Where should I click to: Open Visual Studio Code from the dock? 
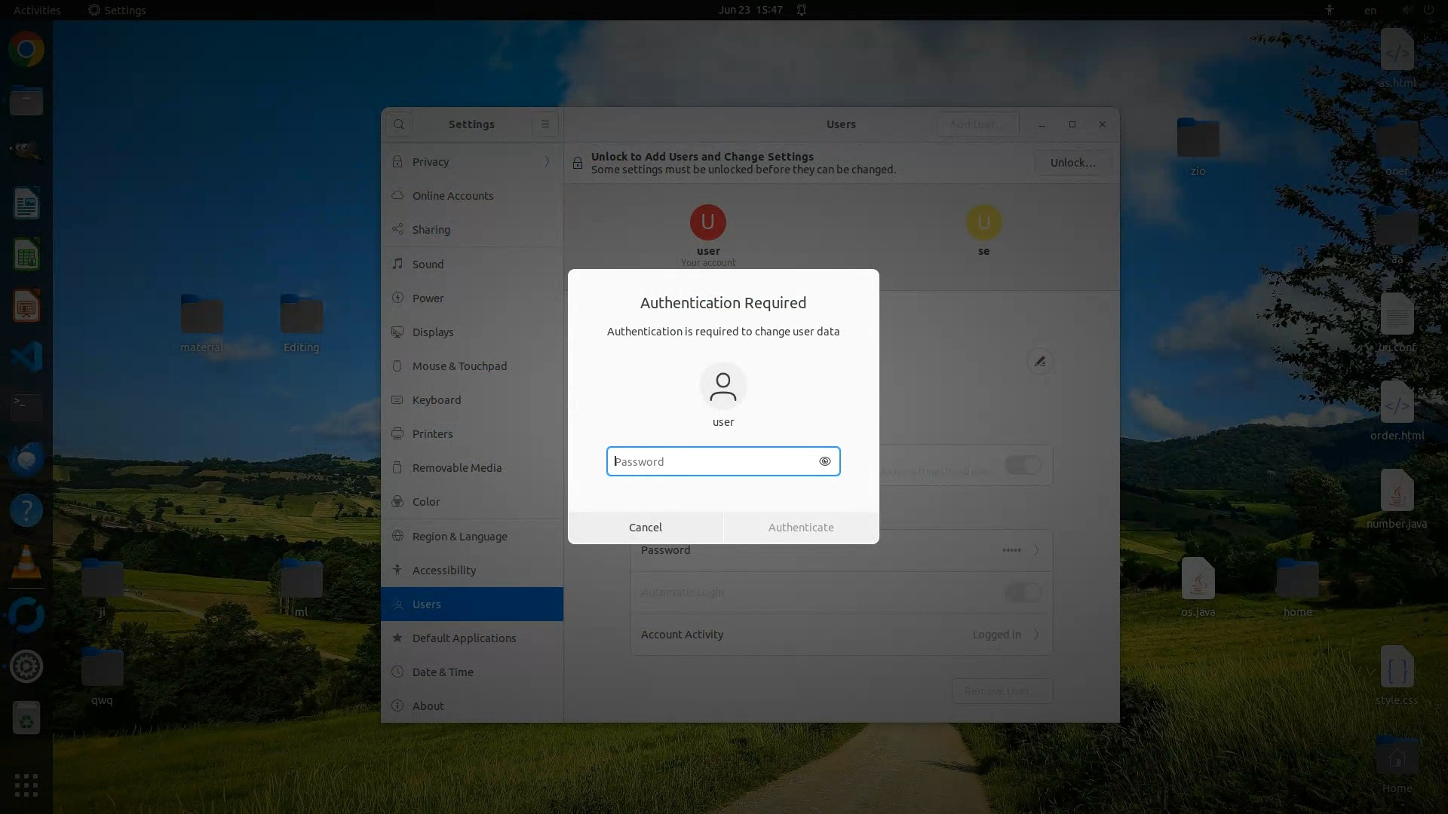(26, 357)
